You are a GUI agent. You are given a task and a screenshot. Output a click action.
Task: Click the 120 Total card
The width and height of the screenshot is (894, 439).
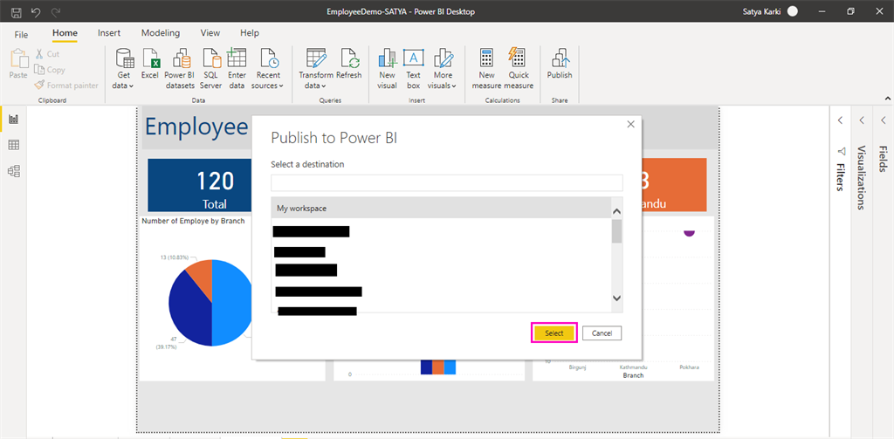200,185
